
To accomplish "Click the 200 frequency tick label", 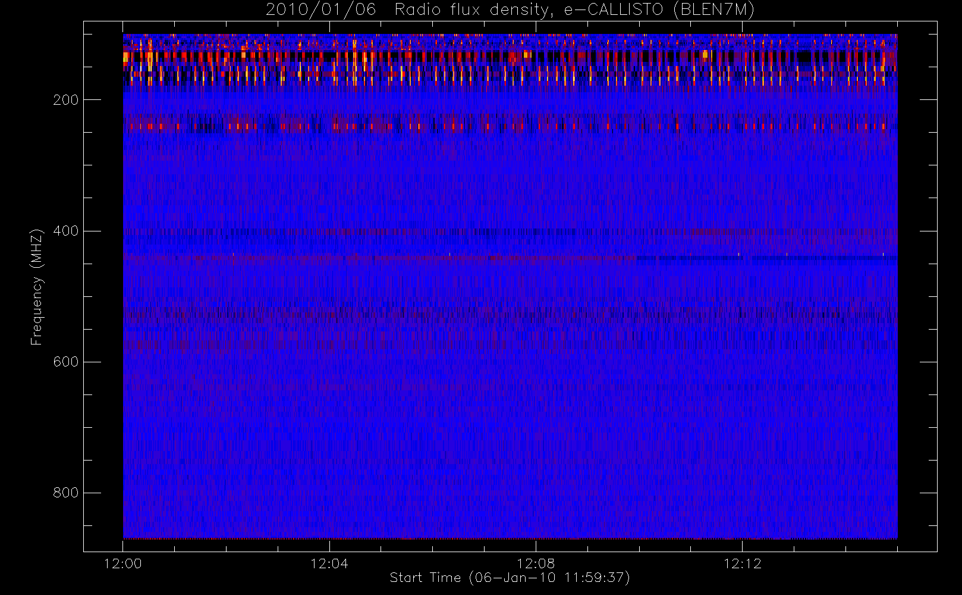I will click(65, 100).
